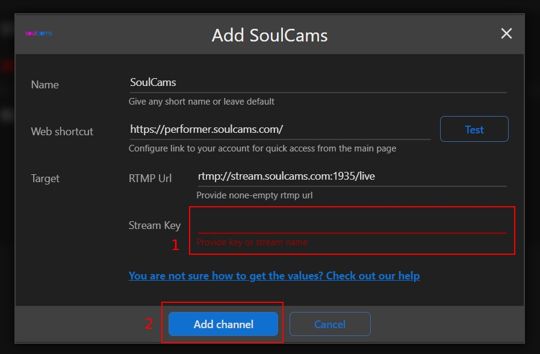This screenshot has height=354, width=540.
Task: Click the Web shortcut URL field
Action: pyautogui.click(x=281, y=129)
